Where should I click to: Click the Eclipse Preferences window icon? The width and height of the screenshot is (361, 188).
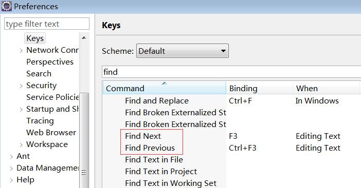coord(7,6)
